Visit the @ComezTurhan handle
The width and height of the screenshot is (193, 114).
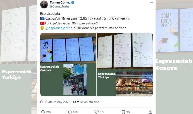[60, 6]
